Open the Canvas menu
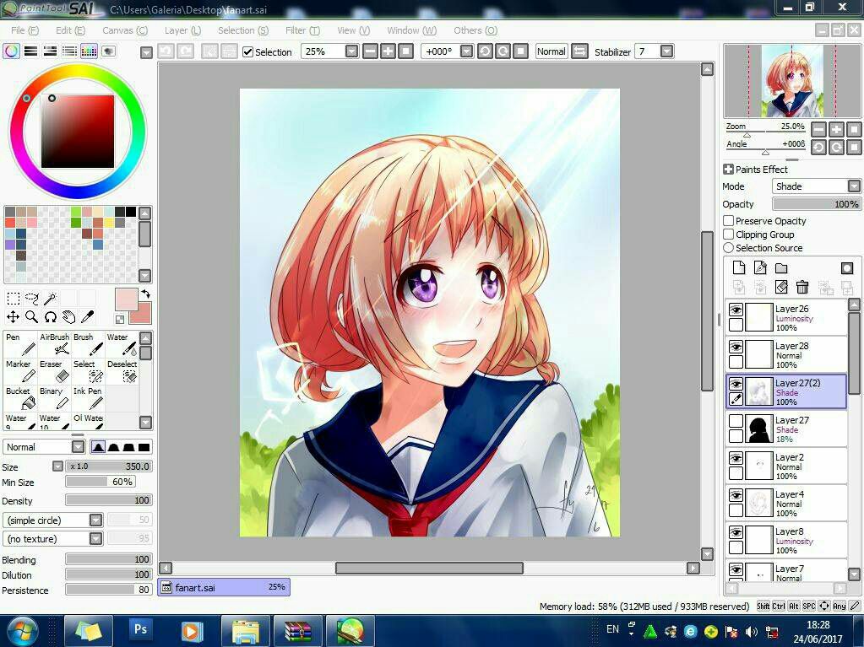The image size is (864, 647). pos(125,30)
